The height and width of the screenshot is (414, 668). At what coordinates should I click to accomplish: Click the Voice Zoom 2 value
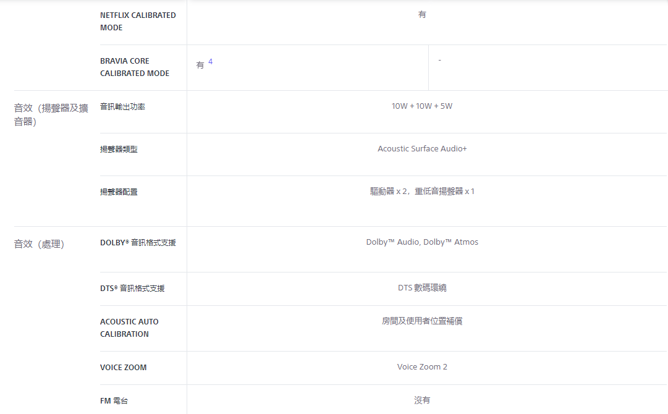[422, 367]
